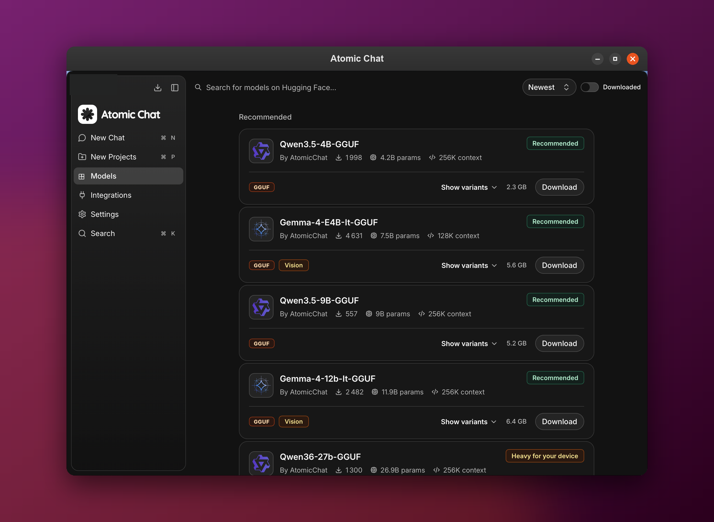Click the sidebar Search magnifier icon

pyautogui.click(x=82, y=234)
